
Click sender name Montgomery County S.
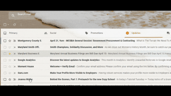30,41
